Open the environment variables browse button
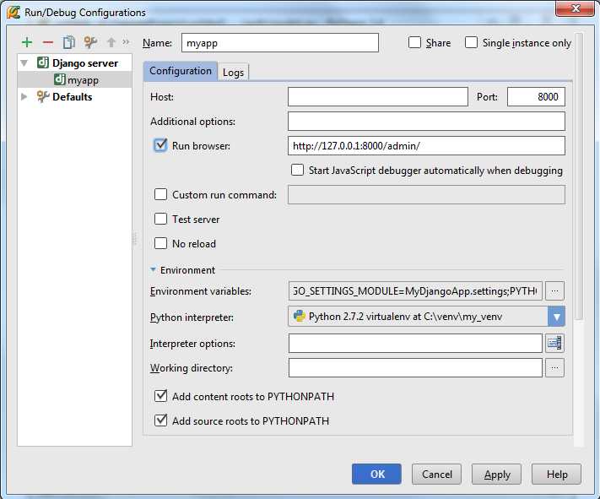 554,291
